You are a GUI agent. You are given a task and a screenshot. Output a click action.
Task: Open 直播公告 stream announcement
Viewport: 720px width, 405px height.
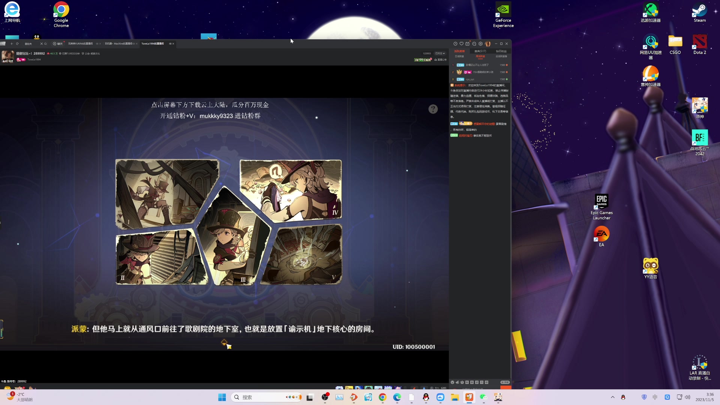440,60
